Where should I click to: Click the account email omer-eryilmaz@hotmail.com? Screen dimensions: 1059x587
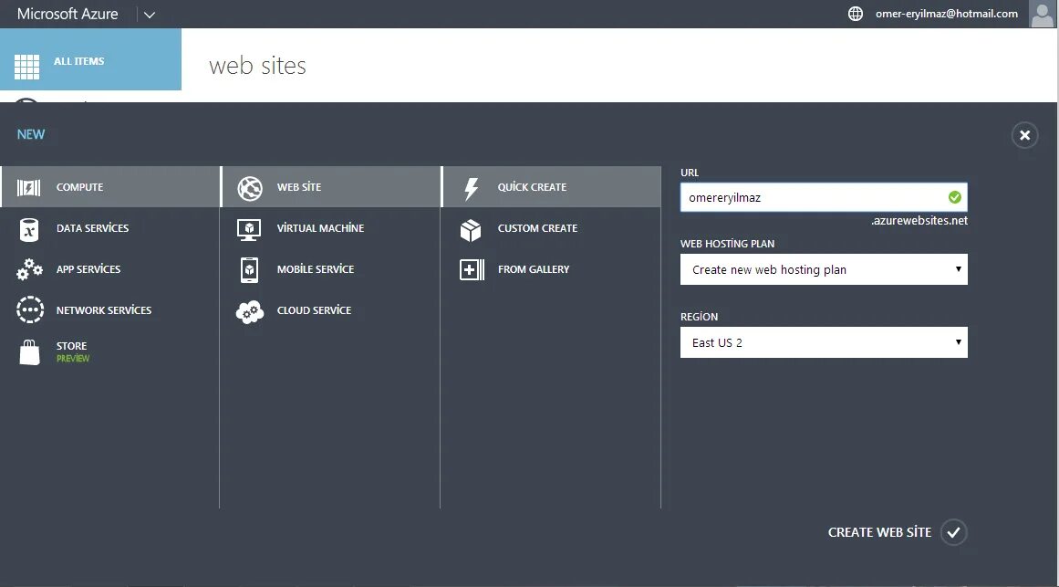[946, 14]
